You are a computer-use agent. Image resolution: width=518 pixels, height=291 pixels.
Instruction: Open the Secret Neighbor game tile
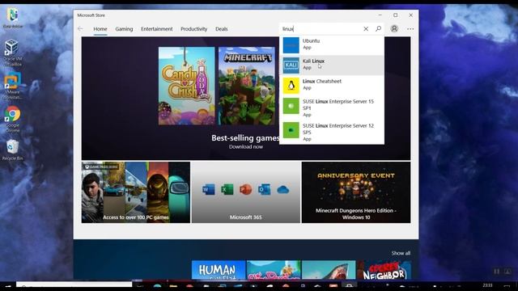pyautogui.click(x=384, y=270)
